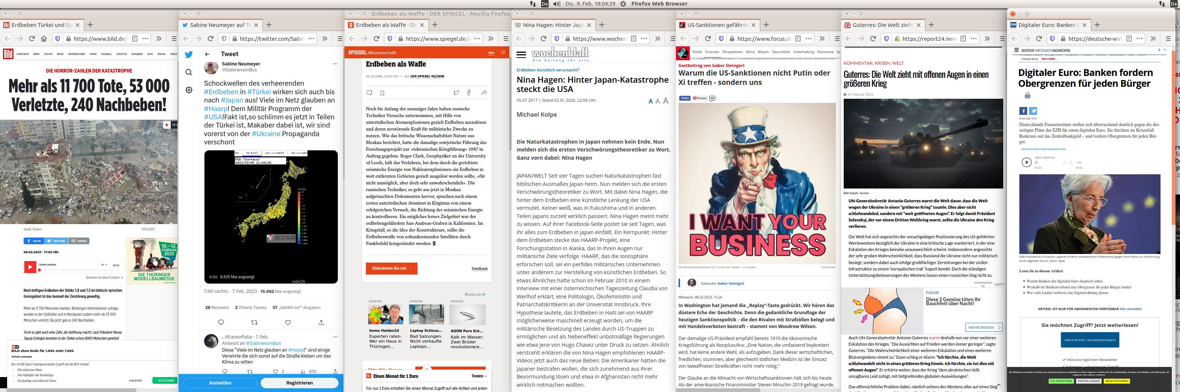Screen dimensions: 1180x392
Task: Click 'Diskutieren Sie mit' on the Spiegel article
Action: [x=392, y=269]
